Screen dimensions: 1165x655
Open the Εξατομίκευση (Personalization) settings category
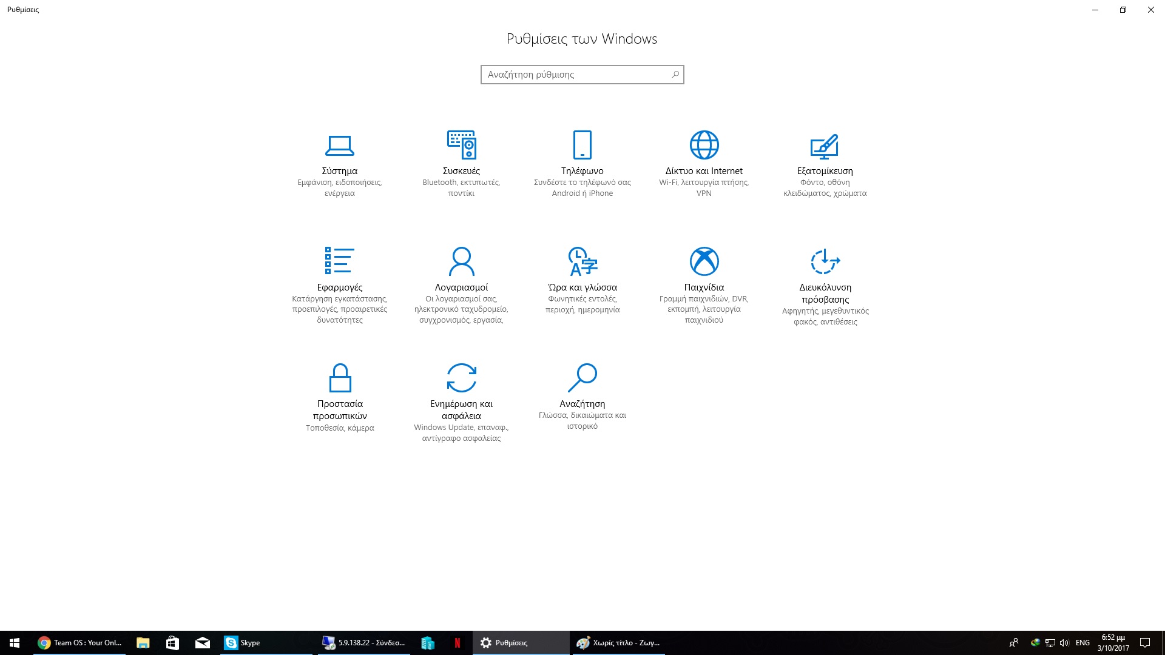click(825, 164)
